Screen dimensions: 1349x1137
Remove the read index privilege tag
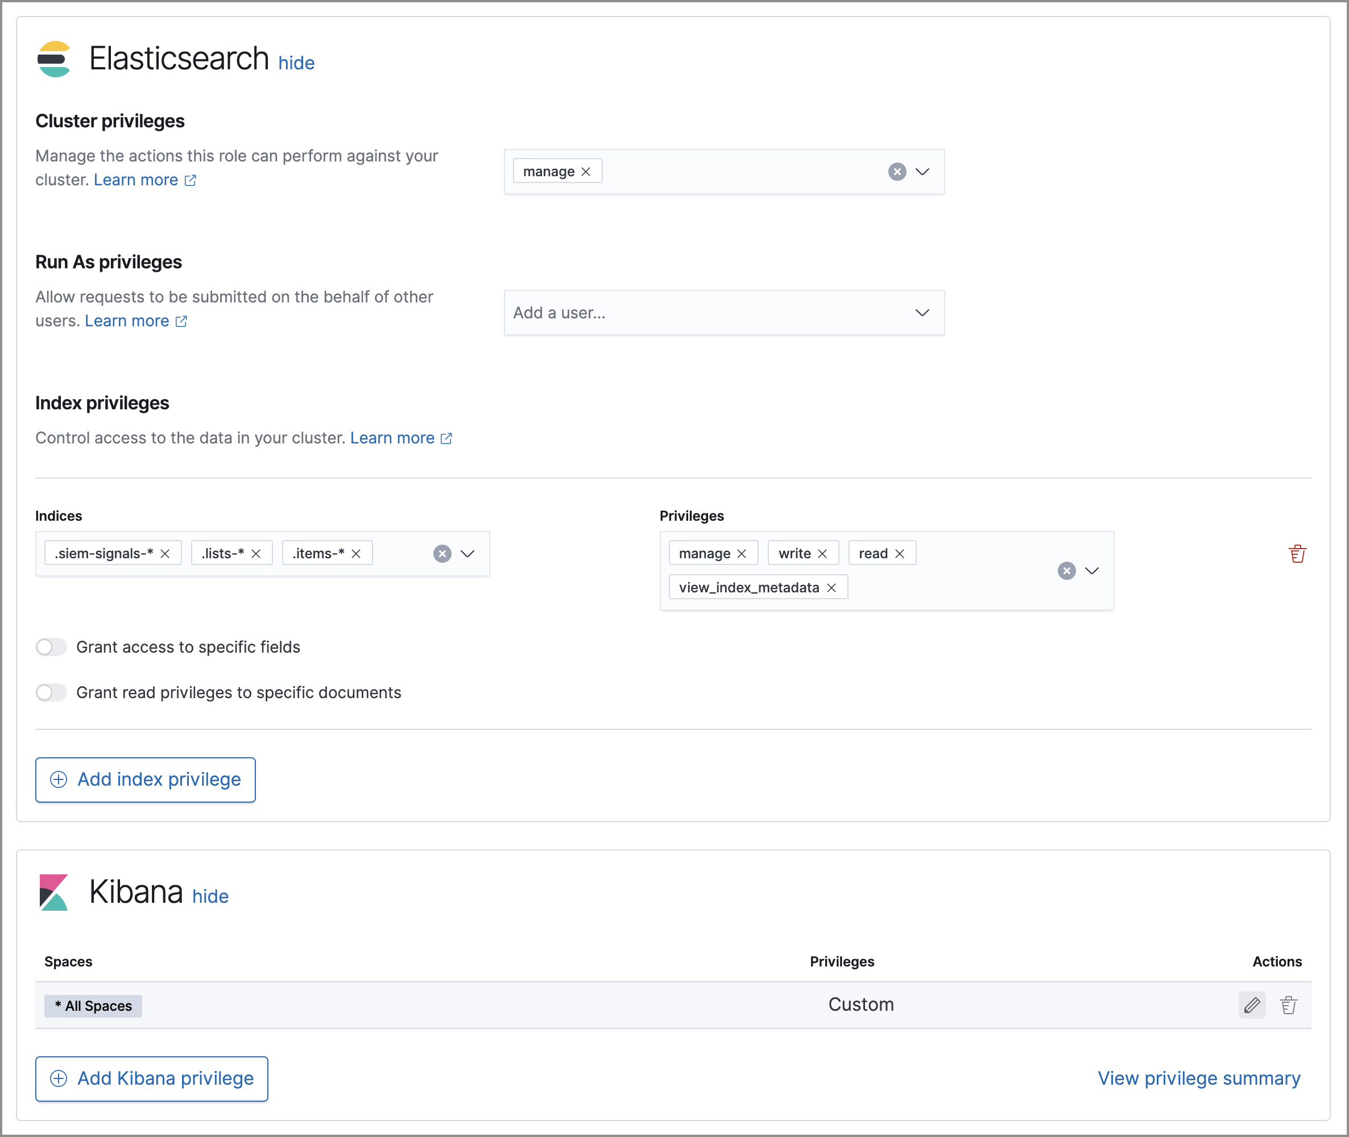point(900,554)
